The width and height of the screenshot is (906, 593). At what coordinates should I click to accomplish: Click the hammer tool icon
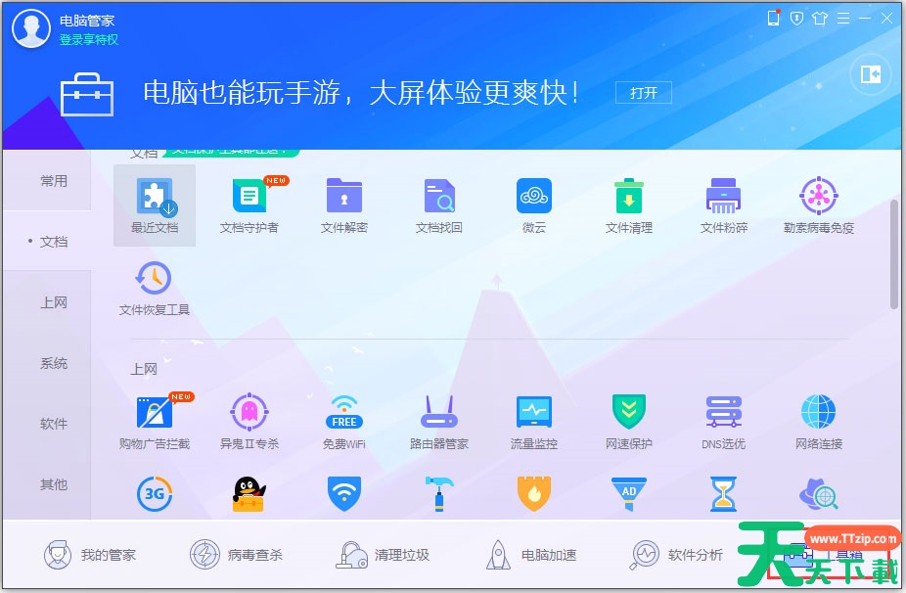tap(439, 494)
